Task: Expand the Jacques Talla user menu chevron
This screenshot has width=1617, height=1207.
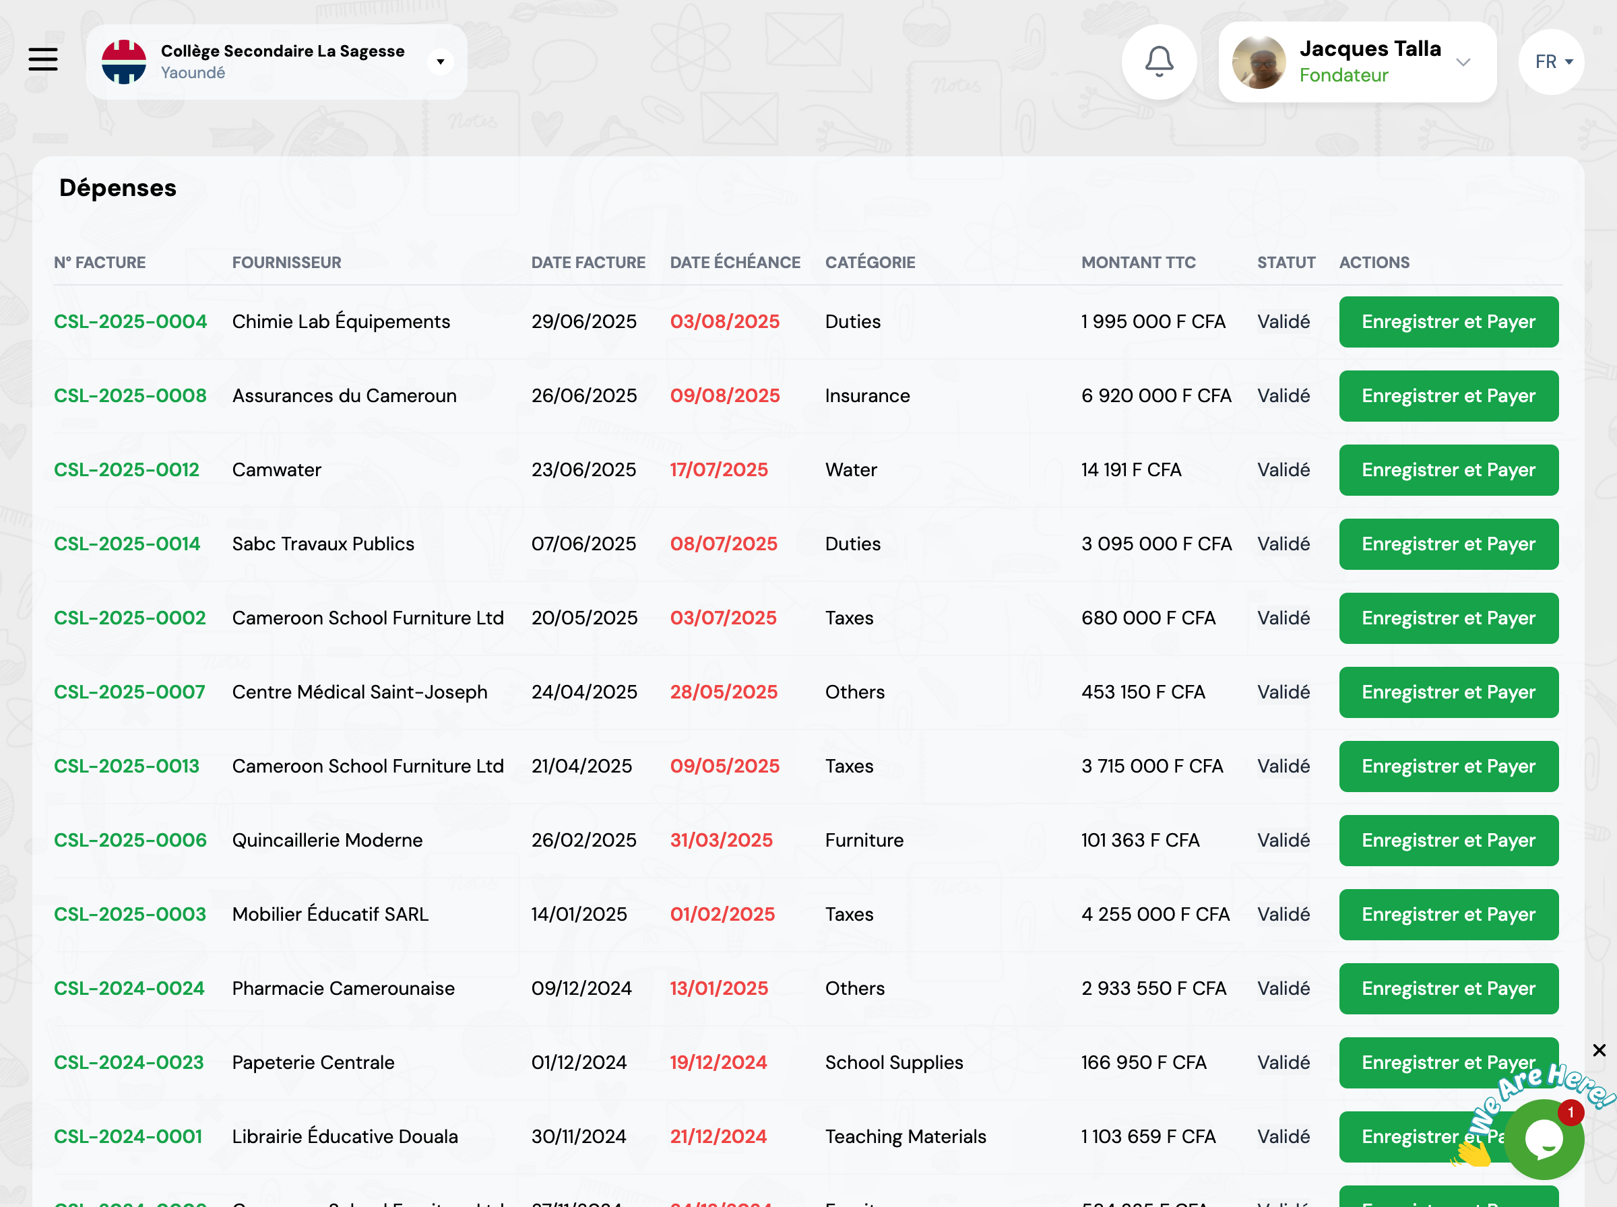Action: pyautogui.click(x=1463, y=62)
